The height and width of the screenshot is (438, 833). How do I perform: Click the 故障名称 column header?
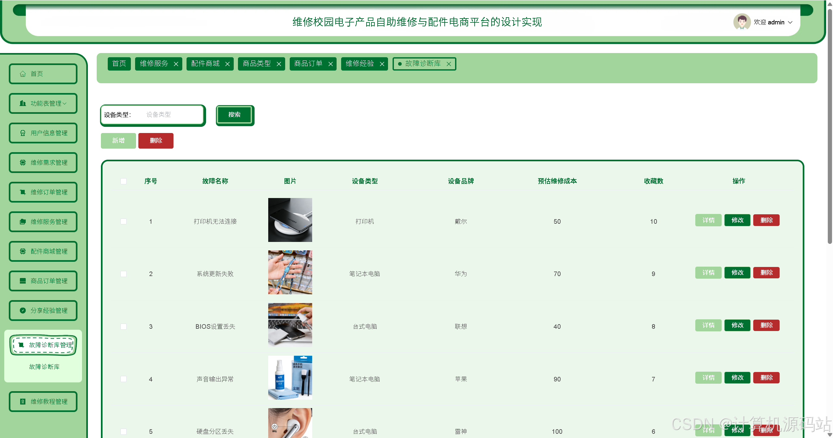coord(215,181)
